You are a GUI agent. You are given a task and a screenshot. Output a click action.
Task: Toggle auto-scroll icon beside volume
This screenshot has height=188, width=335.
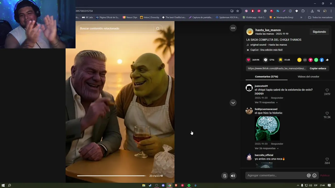[225, 176]
